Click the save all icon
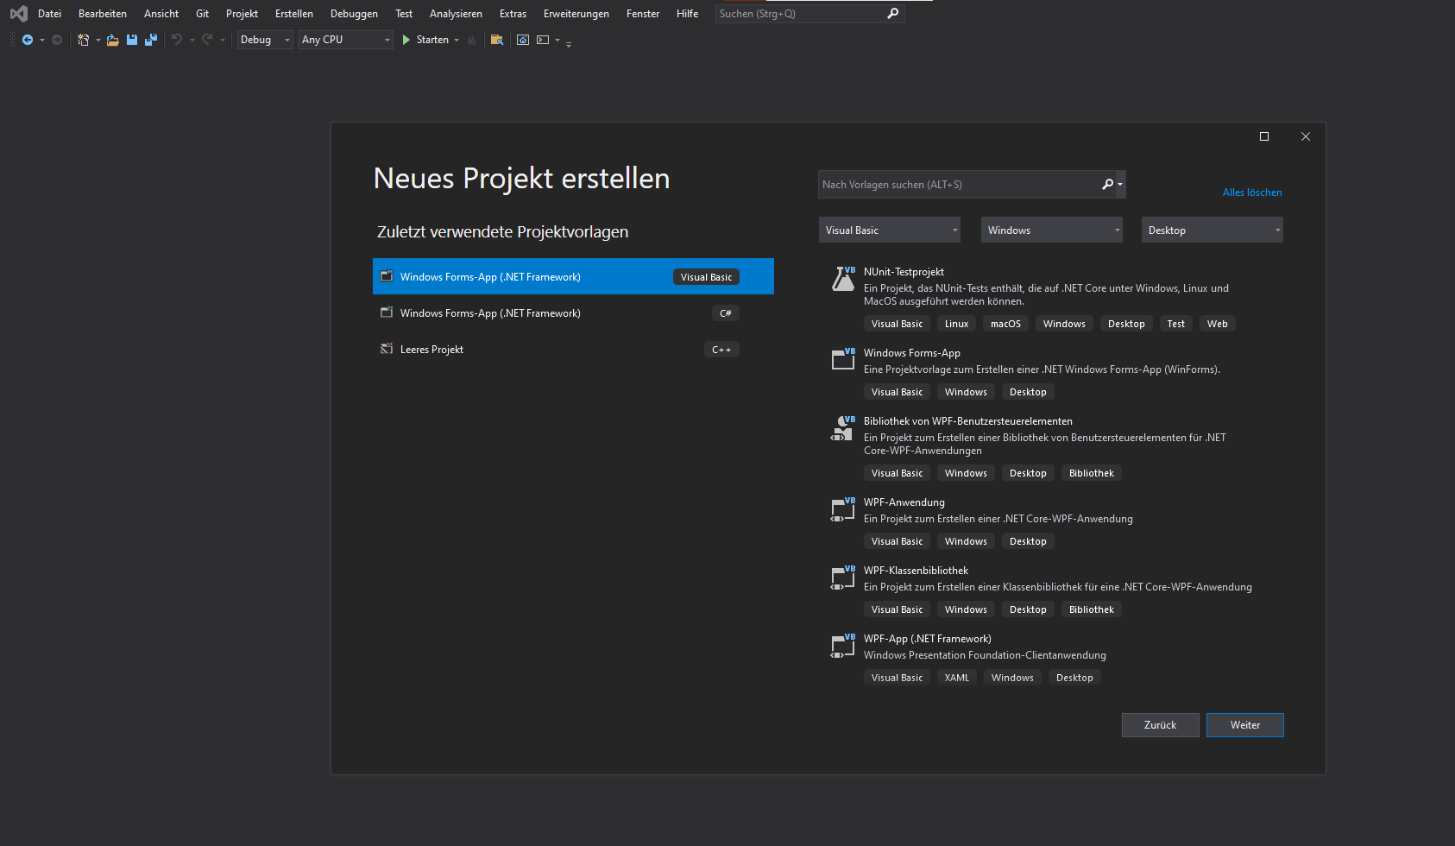1455x846 pixels. 151,40
